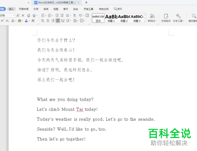Open a new document tab with plus
This screenshot has height=151, width=197.
pyautogui.click(x=86, y=2)
